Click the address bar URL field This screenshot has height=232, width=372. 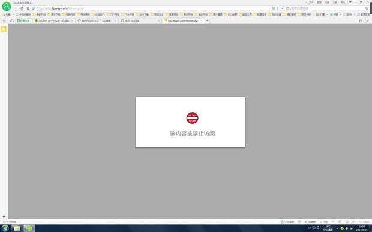tap(152, 8)
